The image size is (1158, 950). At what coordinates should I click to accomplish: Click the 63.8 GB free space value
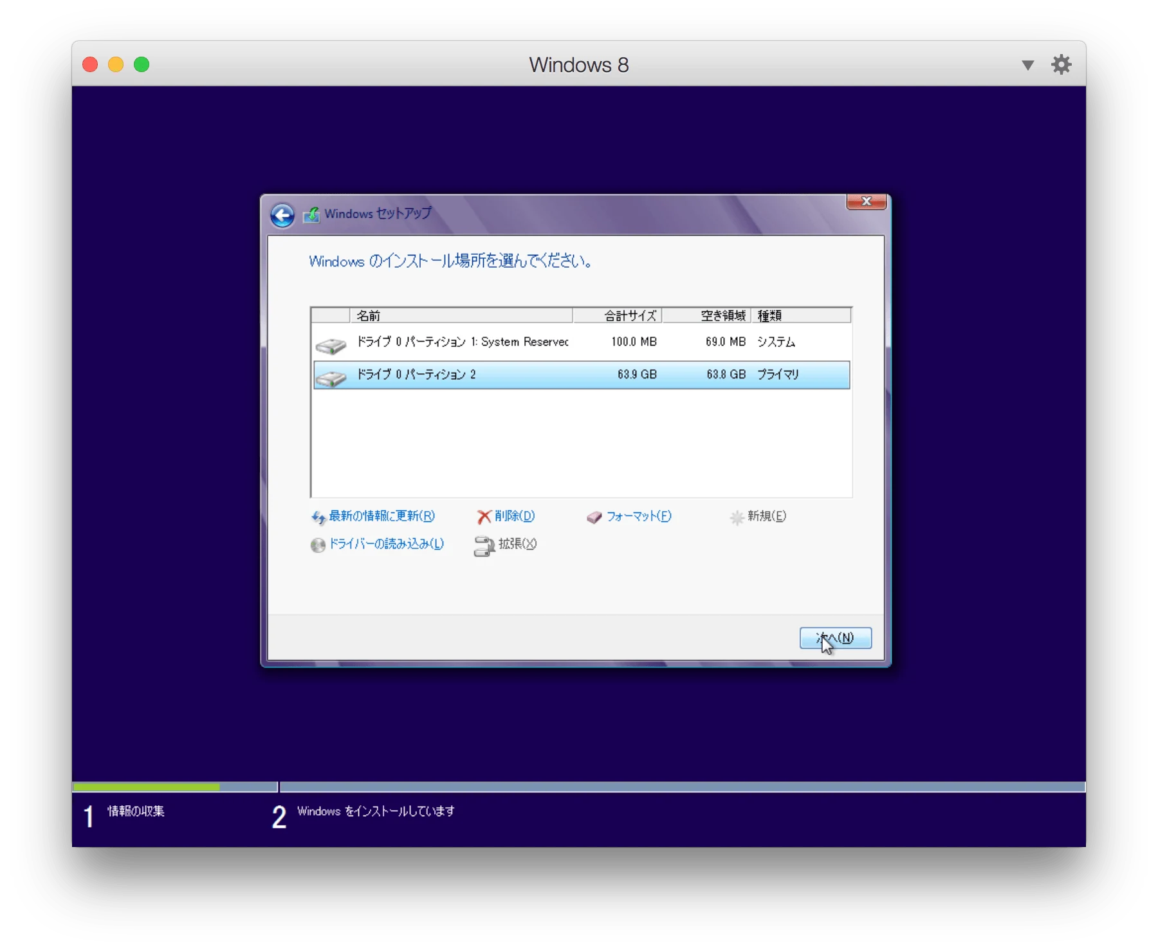coord(726,375)
